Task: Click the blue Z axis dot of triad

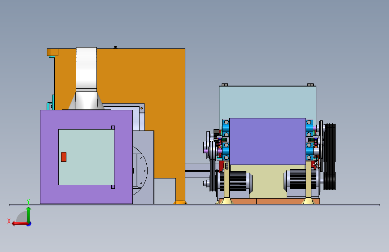Action: 29,224
